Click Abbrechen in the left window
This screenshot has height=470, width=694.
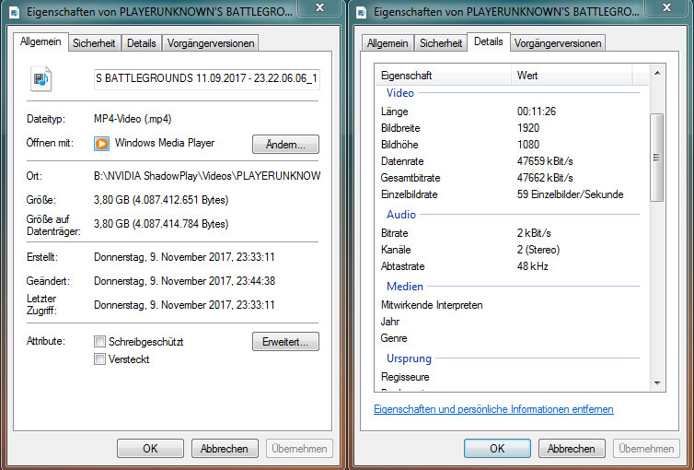point(225,448)
